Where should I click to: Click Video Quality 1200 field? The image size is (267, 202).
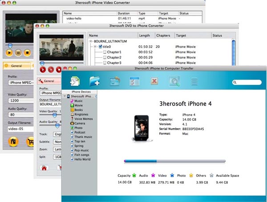point(21,101)
